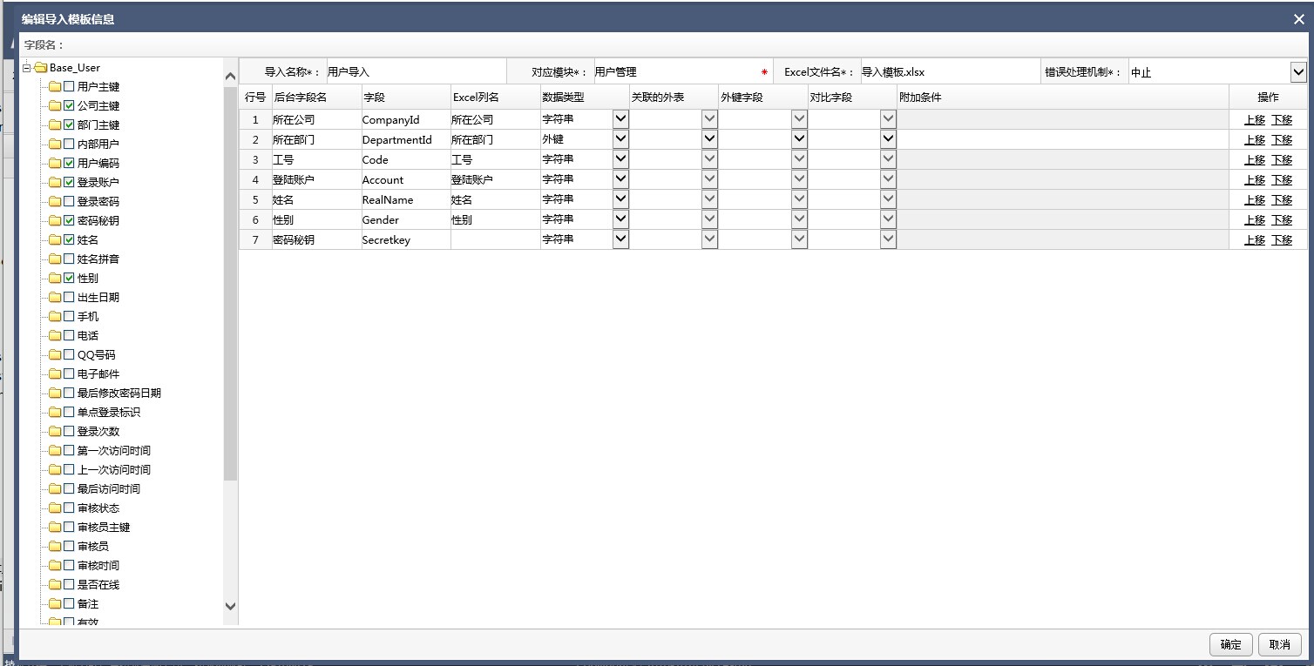1314x666 pixels.
Task: Click the folder icon beside 手机
Action: click(55, 316)
